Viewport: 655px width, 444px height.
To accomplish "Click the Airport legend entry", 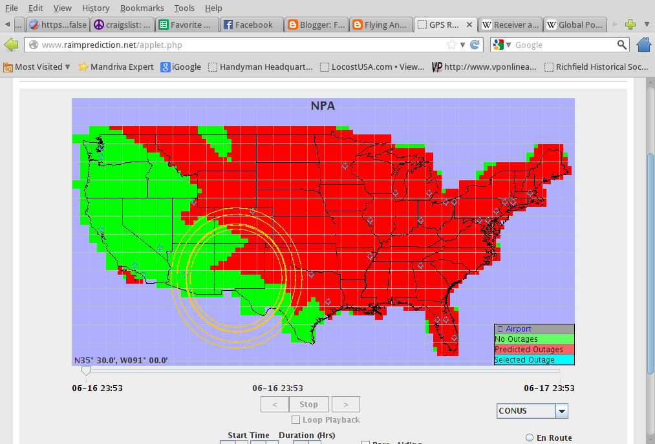I will (534, 329).
